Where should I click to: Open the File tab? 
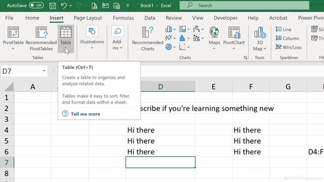[9, 18]
